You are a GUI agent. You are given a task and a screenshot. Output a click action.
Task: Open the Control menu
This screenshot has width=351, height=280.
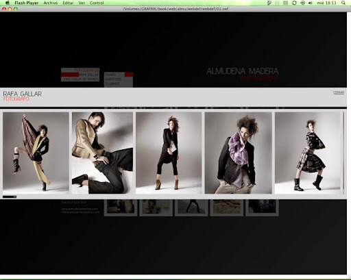97,3
